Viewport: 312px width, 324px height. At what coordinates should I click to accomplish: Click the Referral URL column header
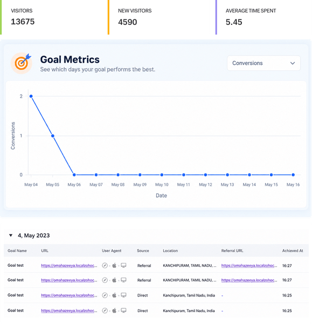tap(232, 251)
